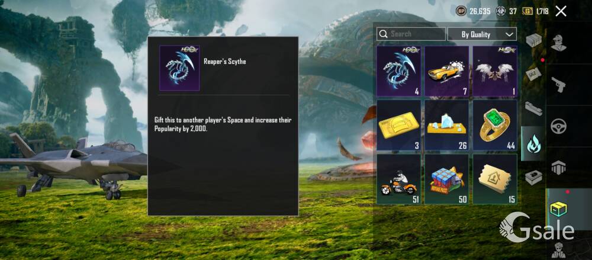Screen dimensions: 592x260
Task: Switch to the flame popularity tab
Action: [x=533, y=144]
